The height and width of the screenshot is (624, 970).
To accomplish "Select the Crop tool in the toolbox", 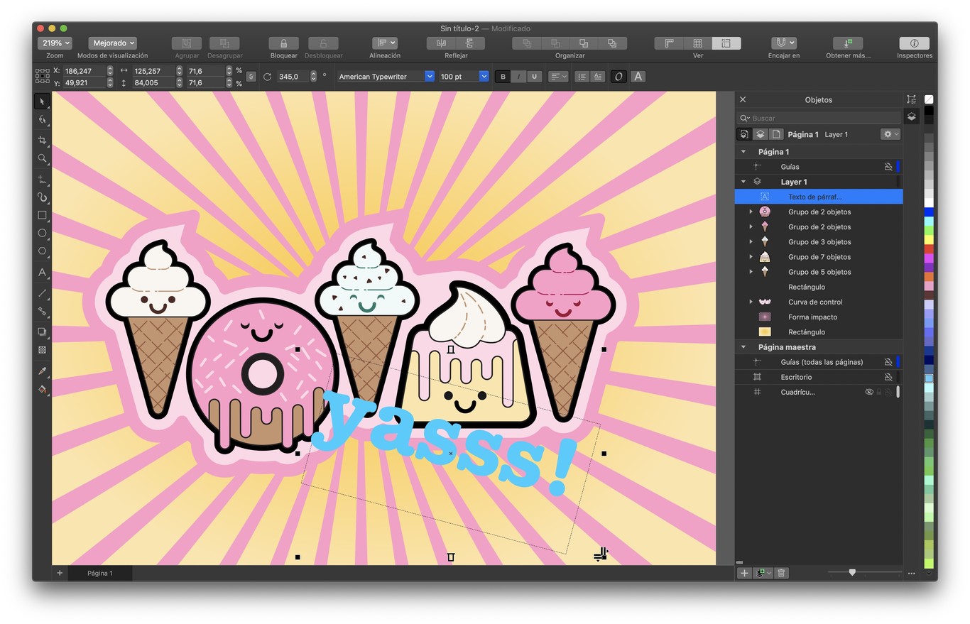I will [42, 141].
